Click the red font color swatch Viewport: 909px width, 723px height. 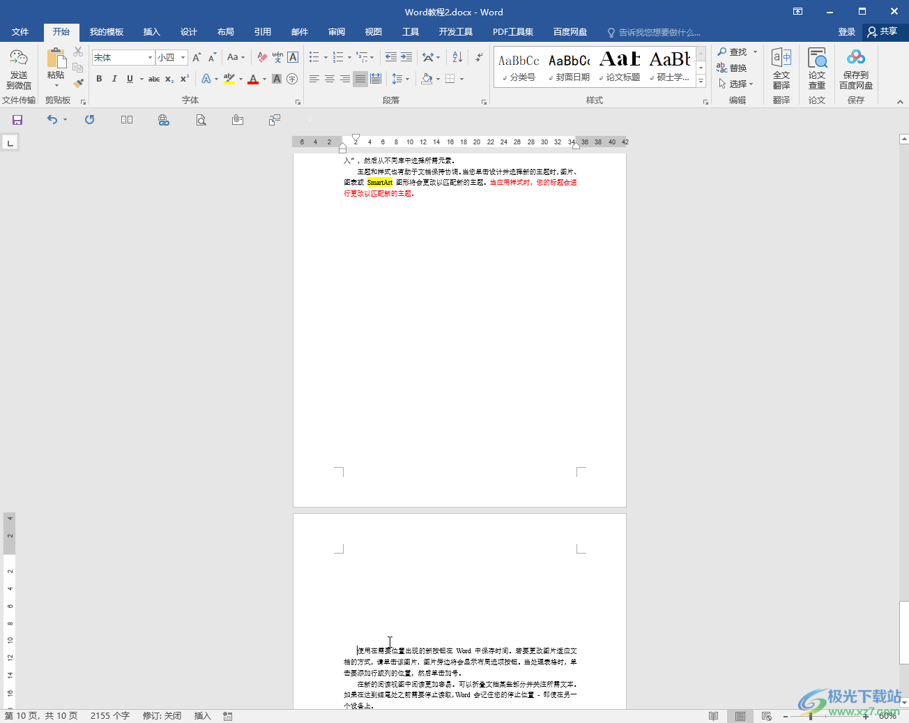[253, 79]
